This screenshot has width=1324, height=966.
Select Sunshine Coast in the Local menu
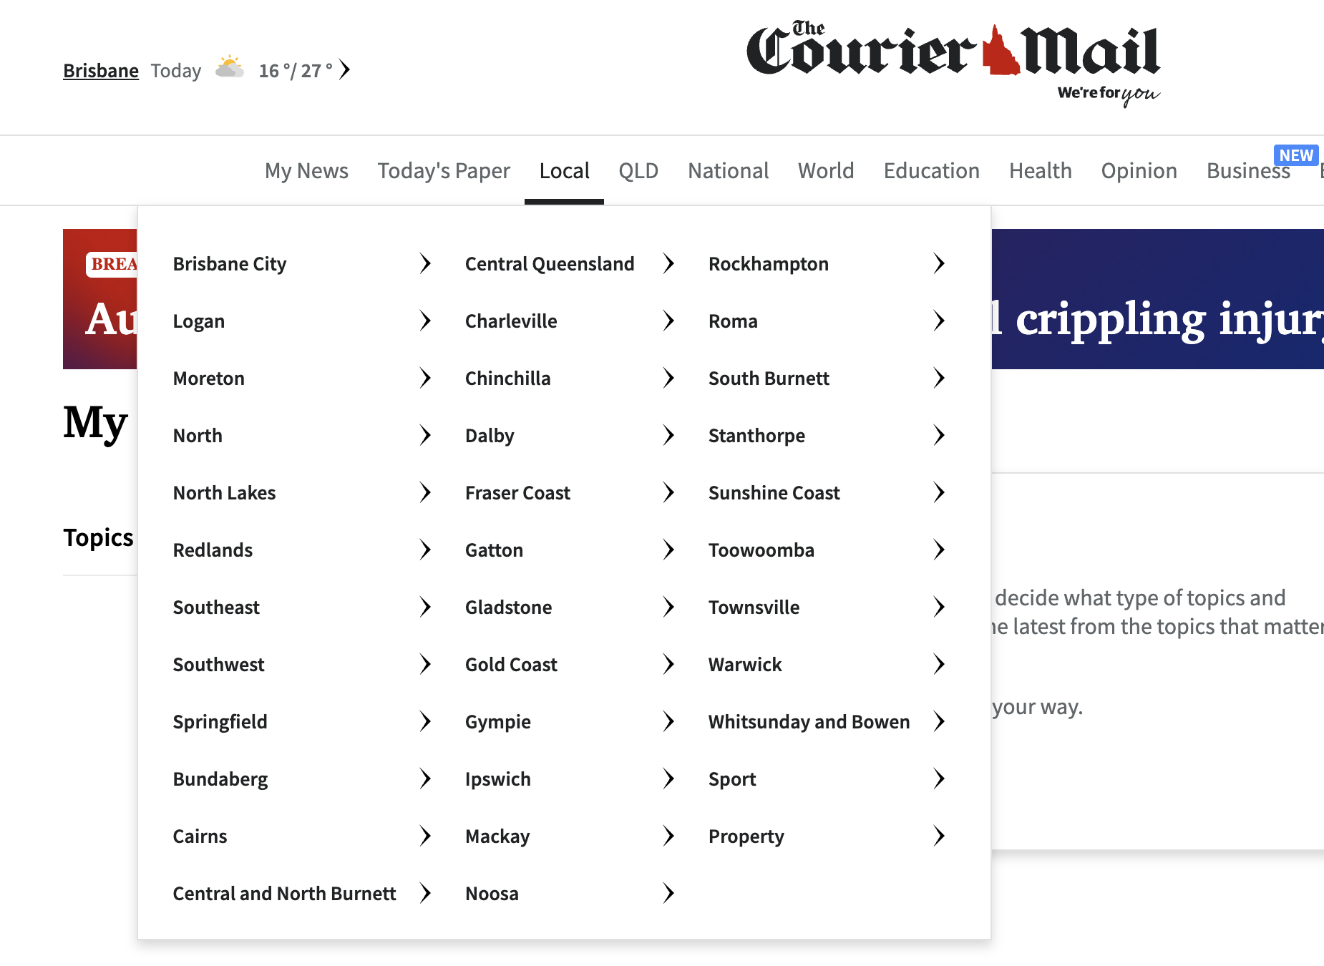pos(774,492)
